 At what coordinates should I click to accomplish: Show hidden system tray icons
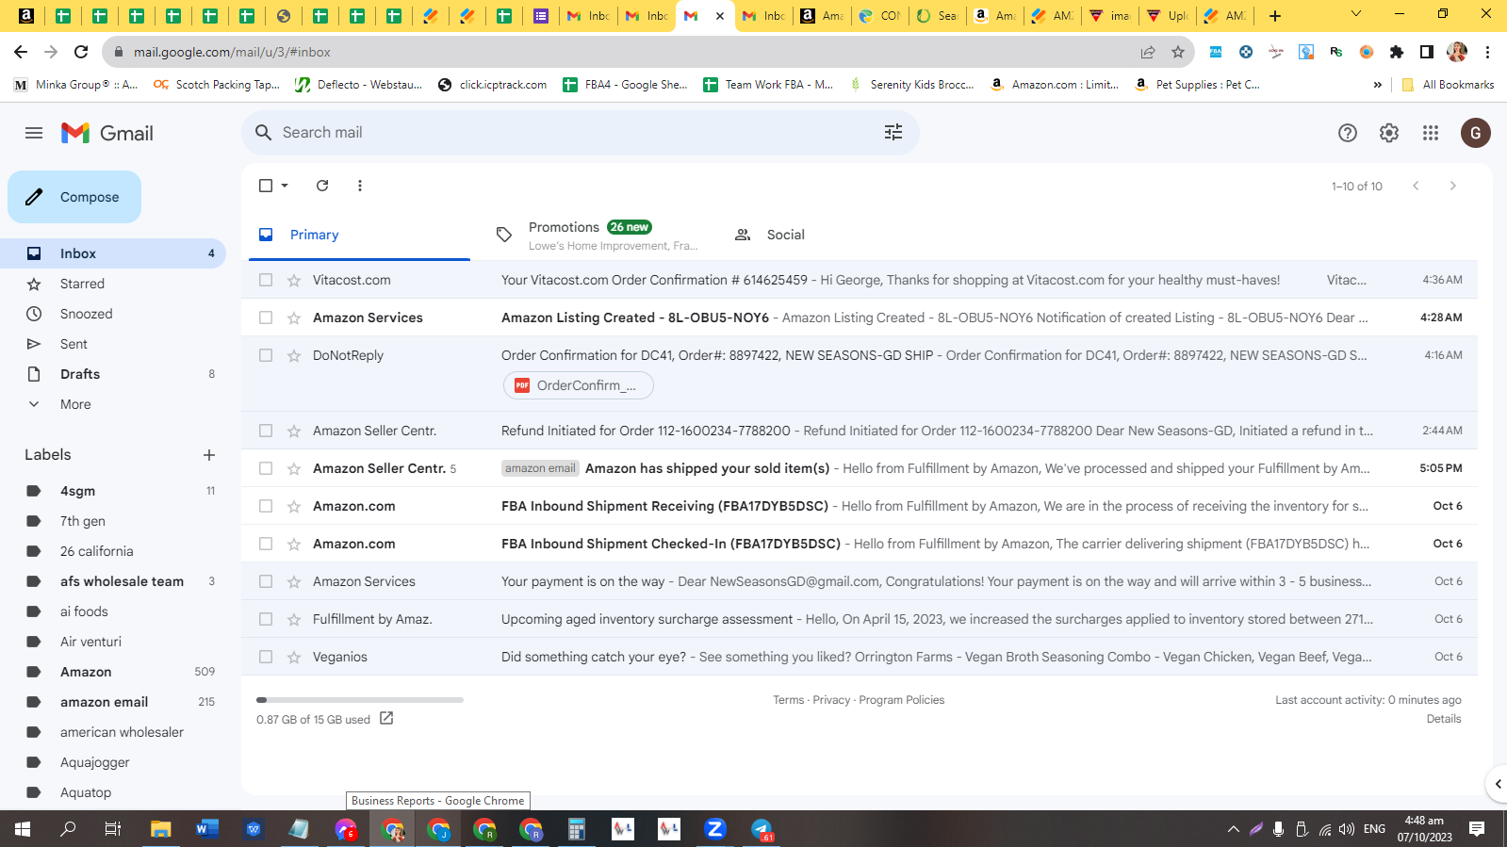tap(1233, 829)
